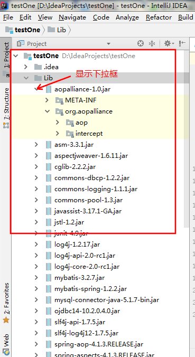The height and width of the screenshot is (357, 195).
Task: Click the Favorites star icon
Action: point(6,320)
